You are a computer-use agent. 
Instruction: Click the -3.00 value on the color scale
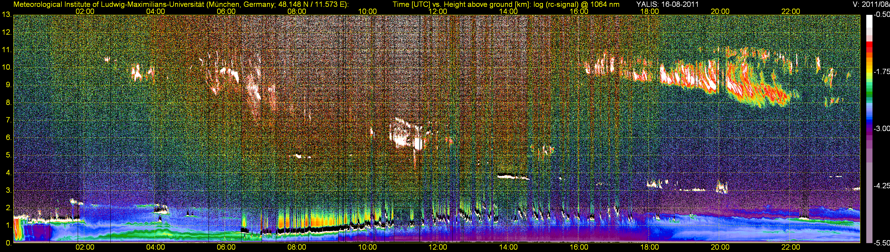pos(881,129)
